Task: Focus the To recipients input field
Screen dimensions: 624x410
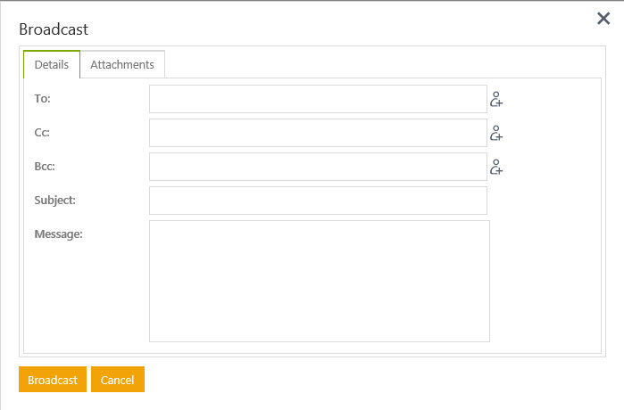Action: (x=318, y=99)
